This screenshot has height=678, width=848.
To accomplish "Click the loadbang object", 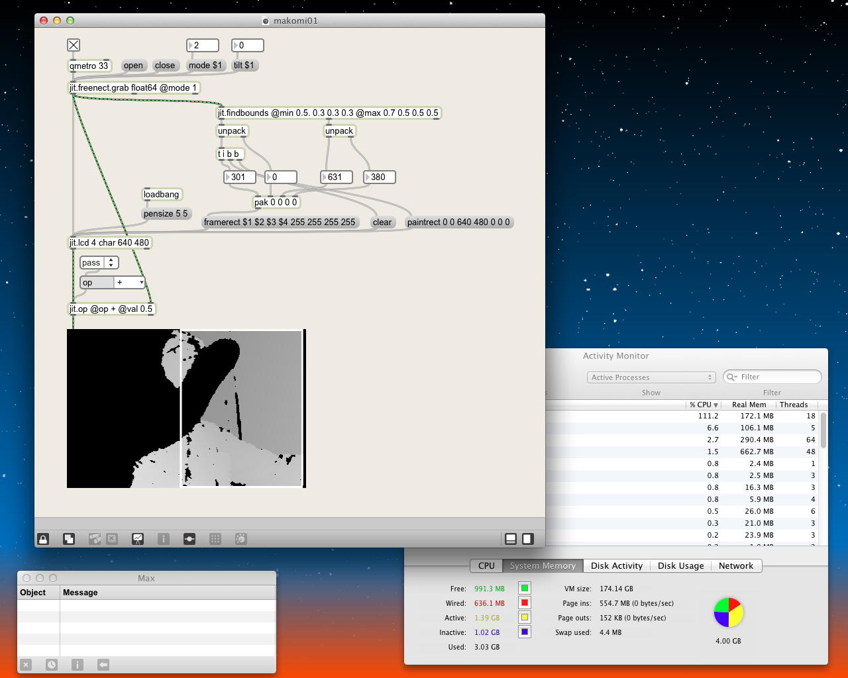I will click(162, 194).
